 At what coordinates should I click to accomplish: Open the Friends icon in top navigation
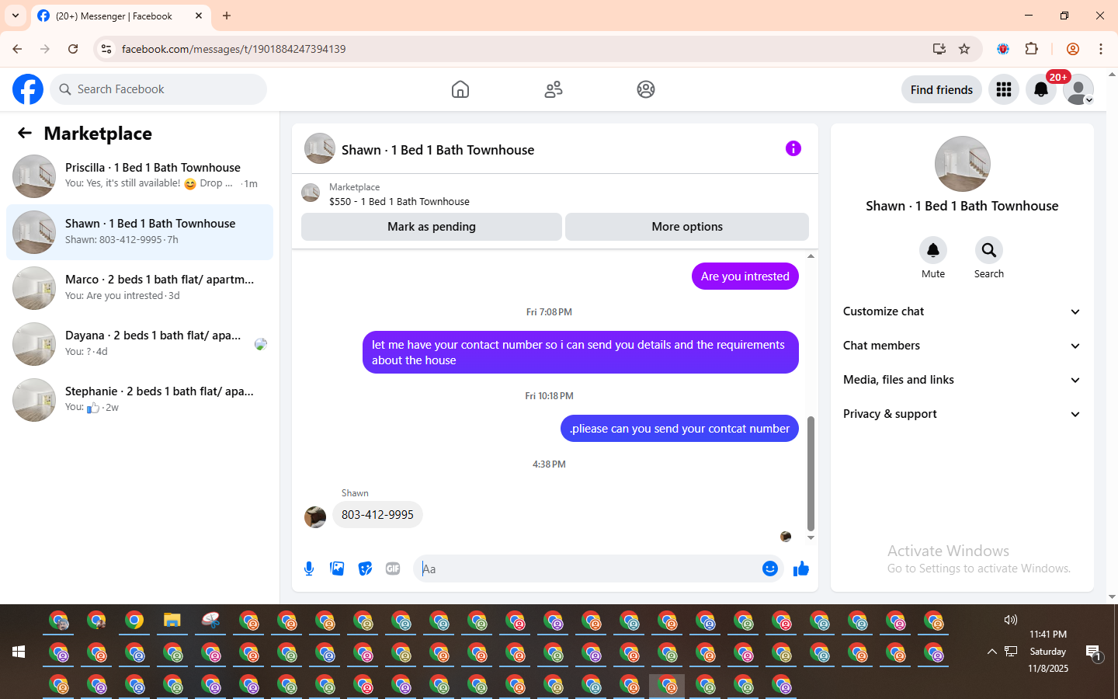tap(554, 89)
